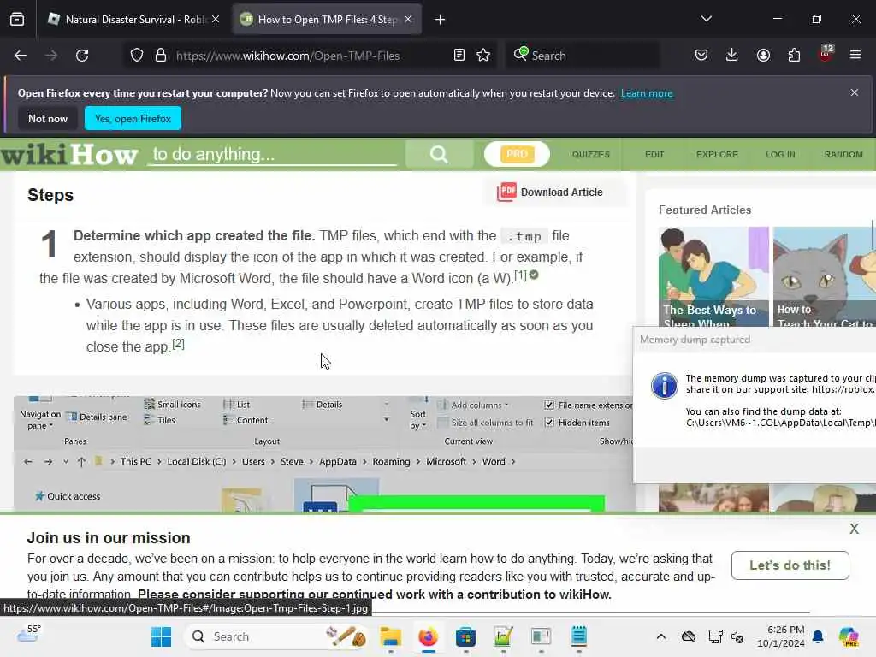876x657 pixels.
Task: Open EXPLORE menu on wikiHow
Action: point(717,154)
